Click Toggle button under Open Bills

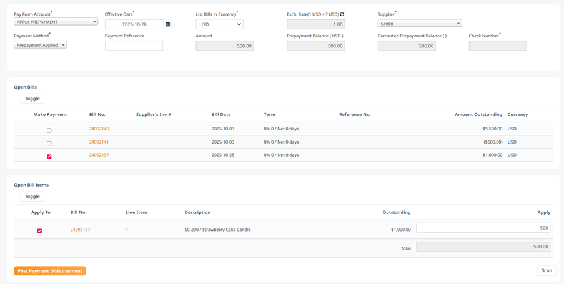tap(32, 99)
